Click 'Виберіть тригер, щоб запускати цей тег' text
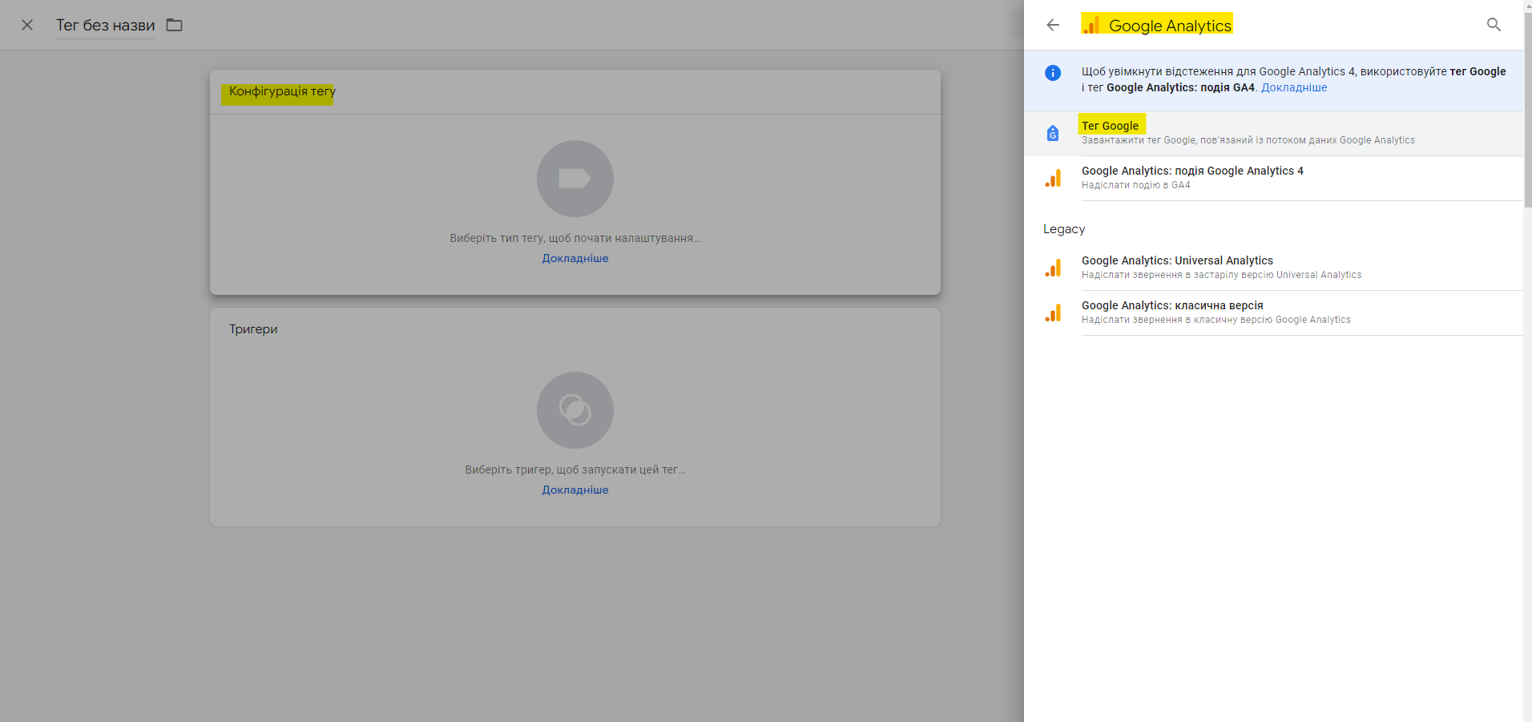Screen dimensions: 1532x722 575,470
